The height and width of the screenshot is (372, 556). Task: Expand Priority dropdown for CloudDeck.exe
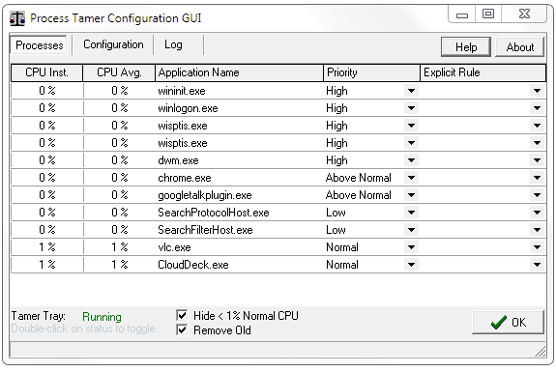pyautogui.click(x=411, y=265)
